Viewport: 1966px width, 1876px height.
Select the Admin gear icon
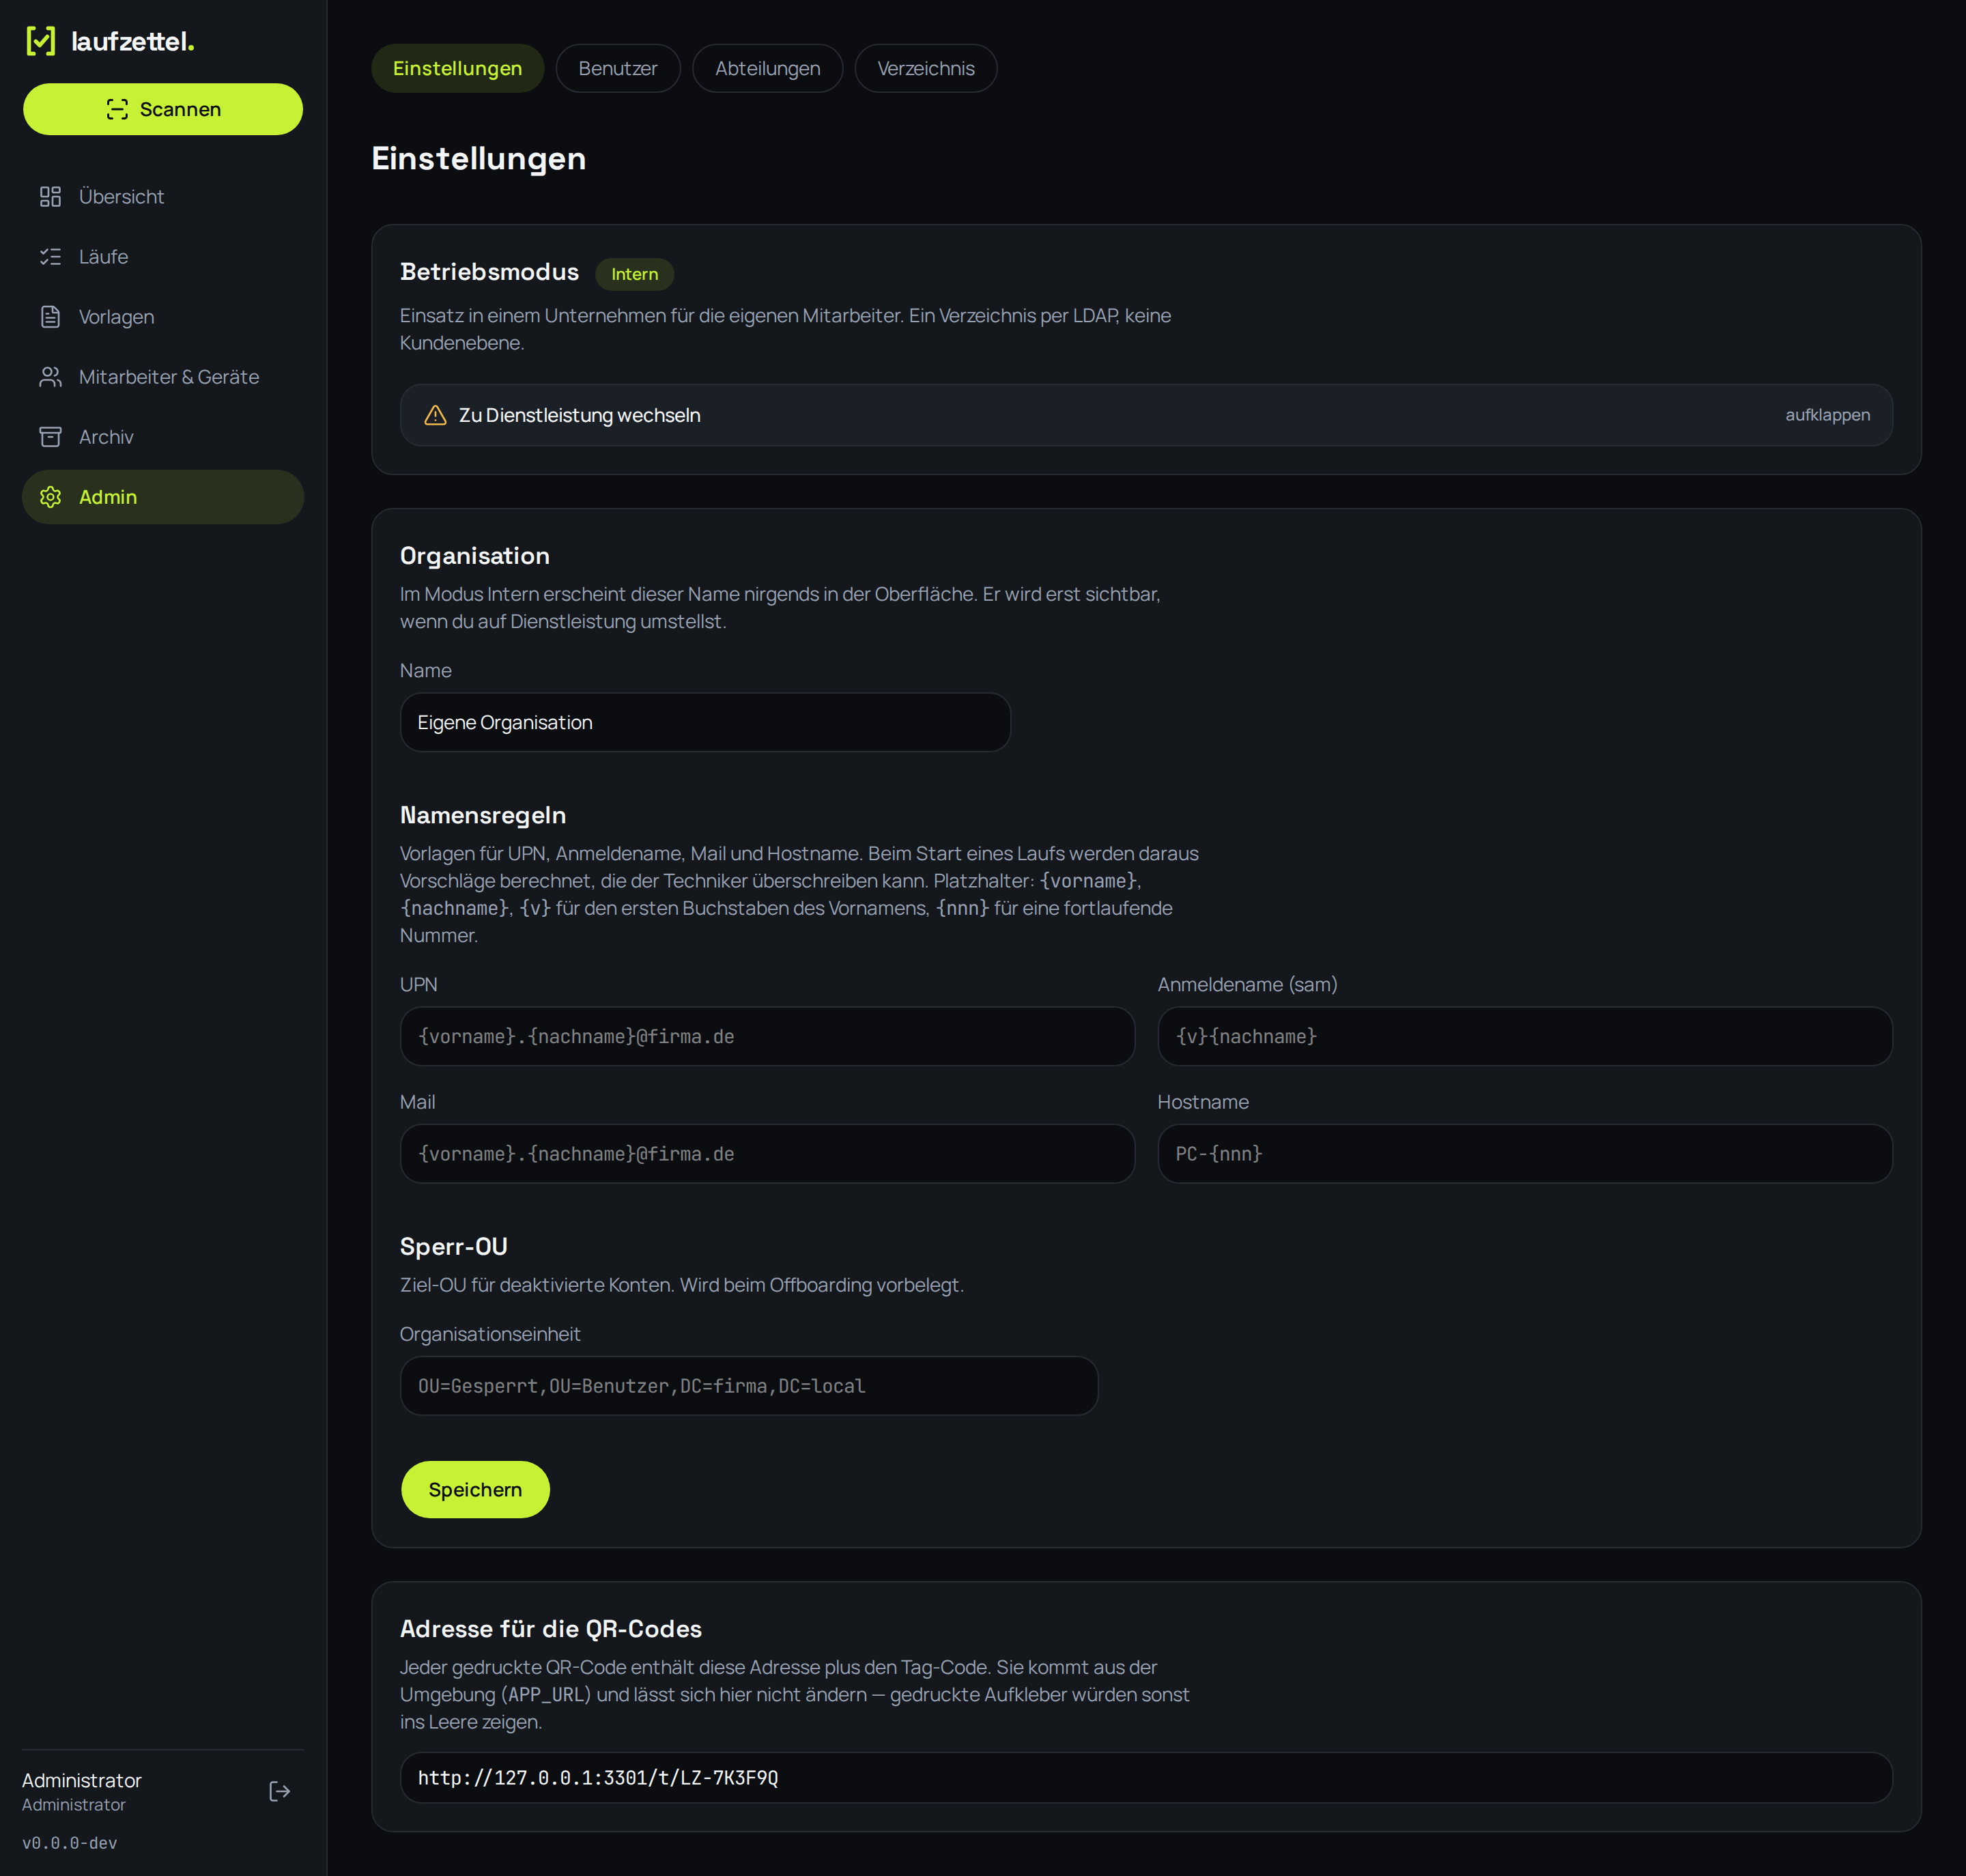pos(50,497)
